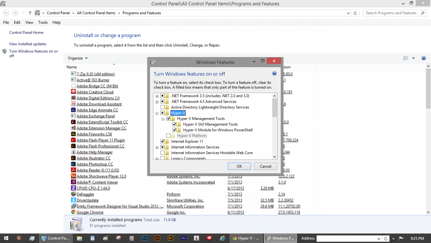Collapse Hyper-V Management Tools node
The image size is (431, 243).
tap(163, 119)
